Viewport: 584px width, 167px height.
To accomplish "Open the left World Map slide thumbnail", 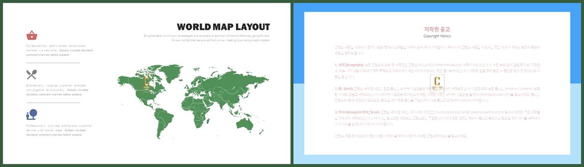I will 147,83.
